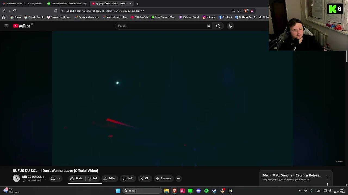Image resolution: width=348 pixels, height=195 pixels.
Task: Click the address bar URL
Action: (105, 11)
